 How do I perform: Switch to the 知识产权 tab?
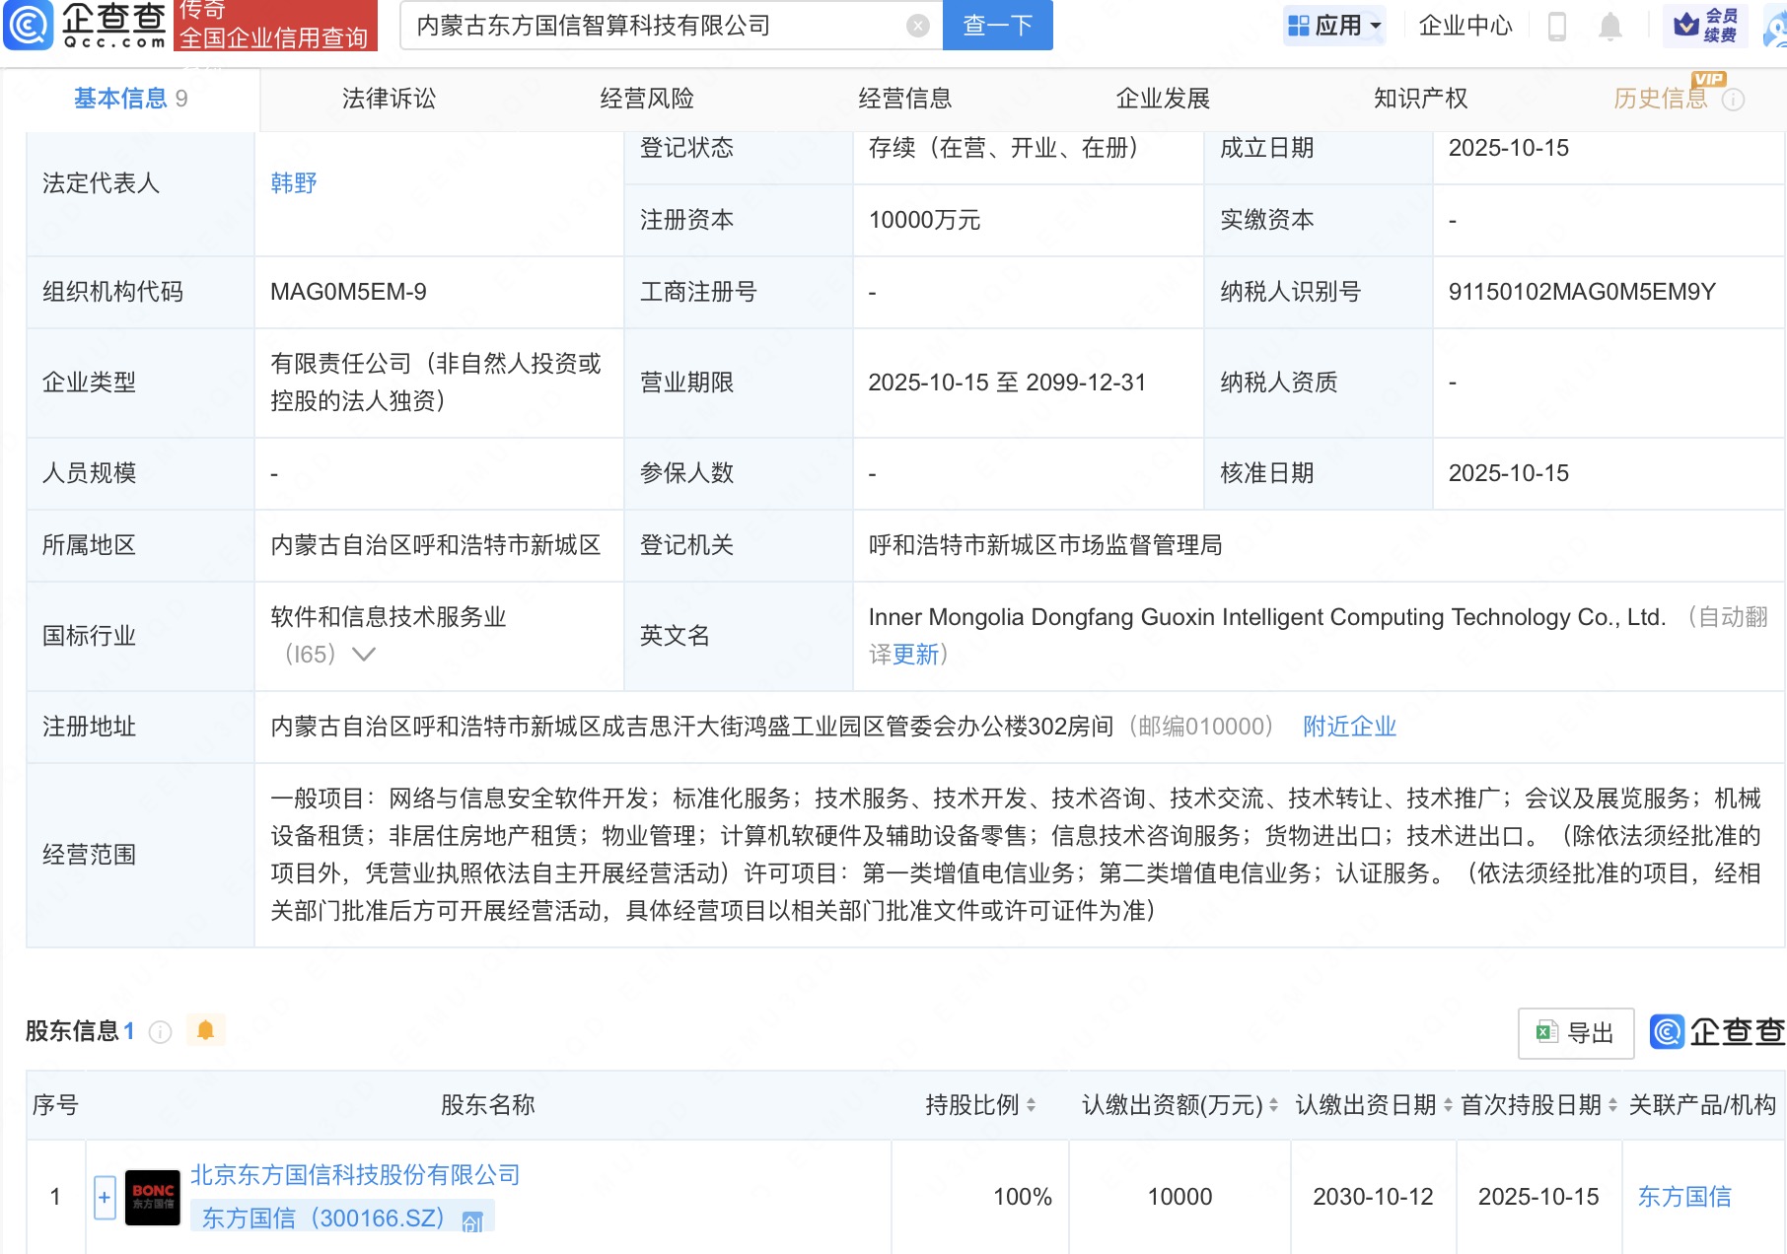coord(1420,99)
